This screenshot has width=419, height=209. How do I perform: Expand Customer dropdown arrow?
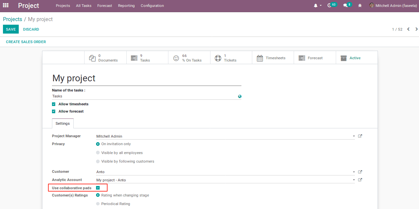click(354, 172)
